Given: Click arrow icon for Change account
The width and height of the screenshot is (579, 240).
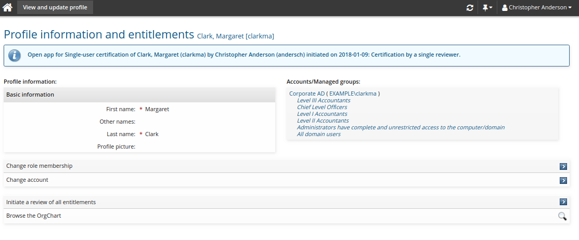Looking at the screenshot, I should click(563, 180).
